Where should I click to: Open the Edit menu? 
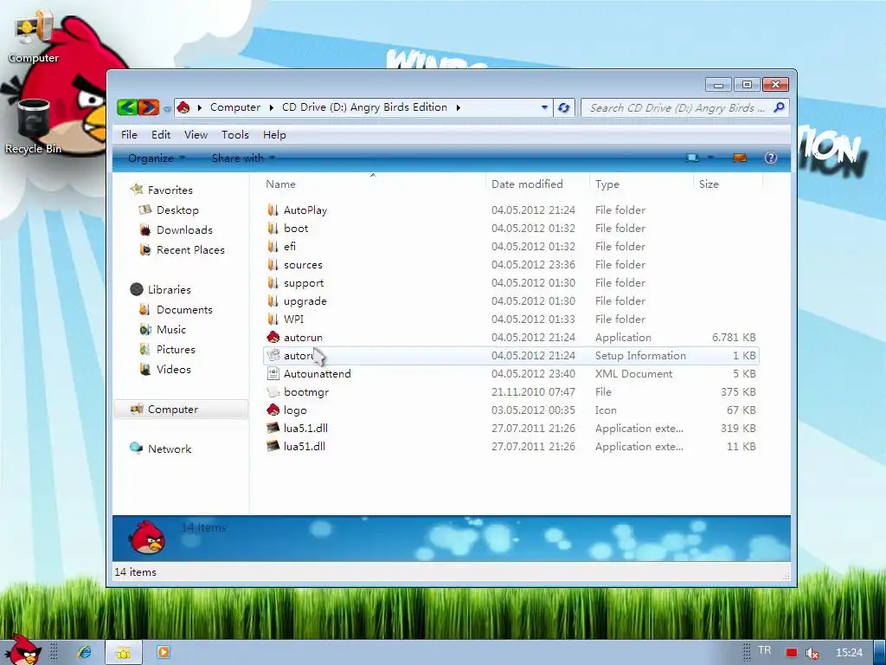tap(161, 134)
